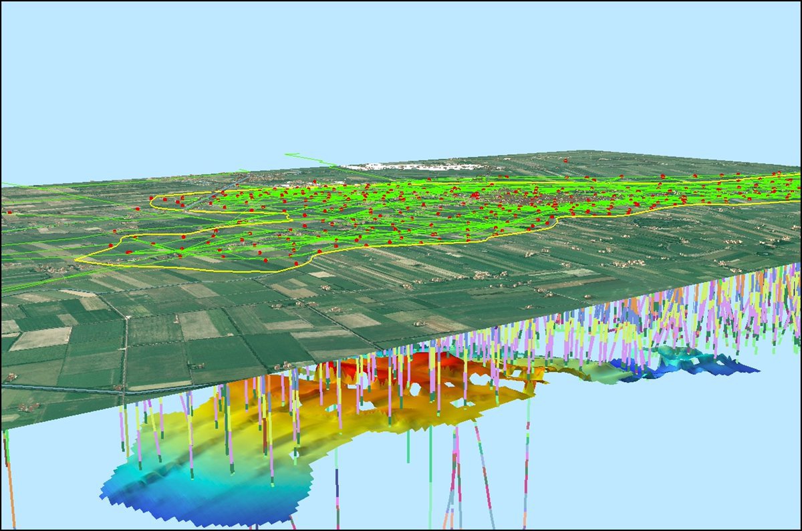Click the white building cluster on the horizon
Screen dimensions: 802x531
click(411, 166)
